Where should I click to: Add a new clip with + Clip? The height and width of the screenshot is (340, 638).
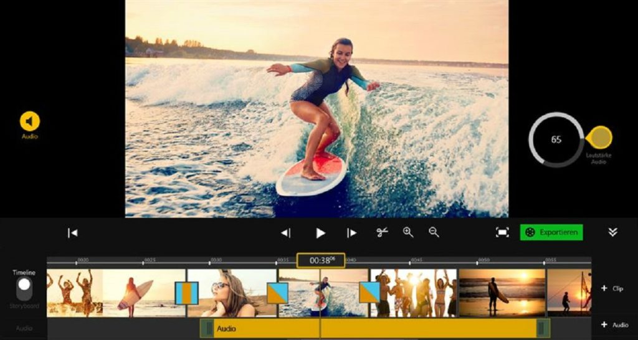[x=611, y=288]
